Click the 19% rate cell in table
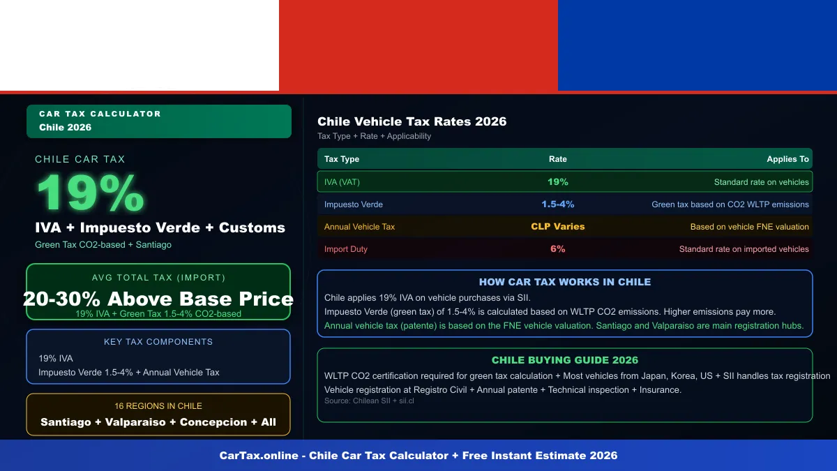This screenshot has height=471, width=837. [558, 182]
